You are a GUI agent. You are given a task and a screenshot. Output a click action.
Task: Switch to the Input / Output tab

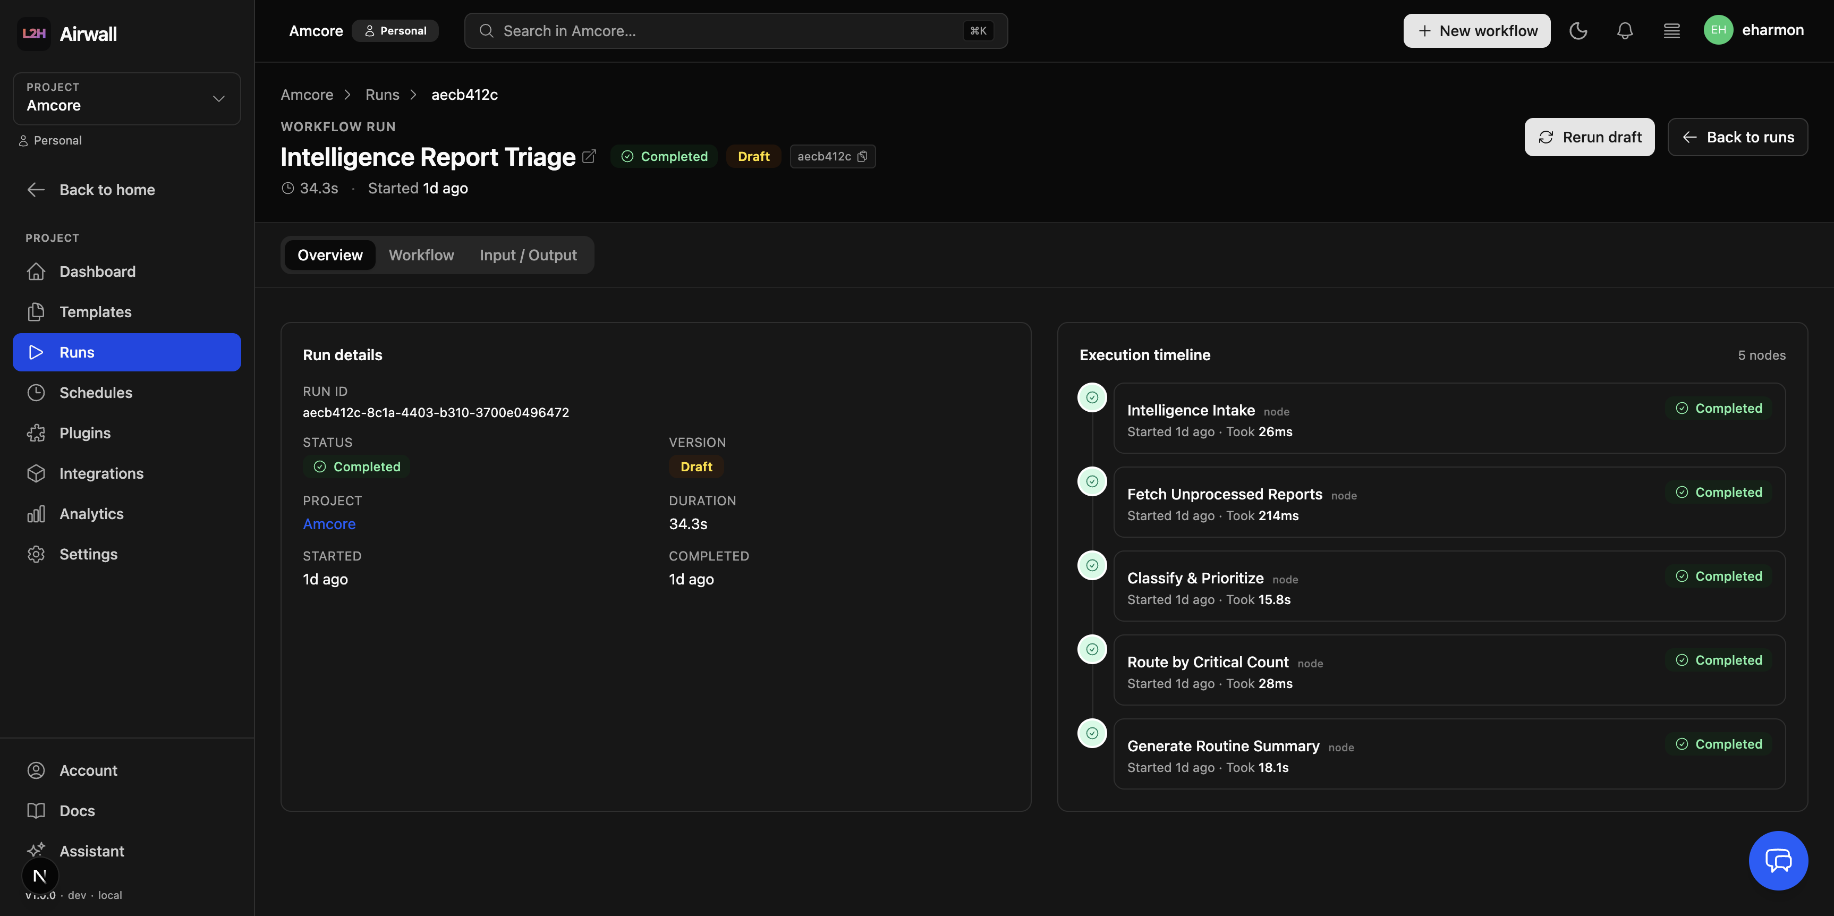(528, 255)
